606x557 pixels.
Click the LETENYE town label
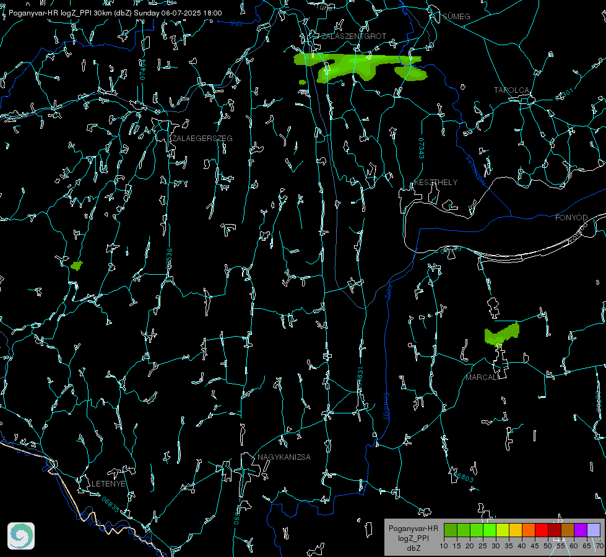click(108, 484)
